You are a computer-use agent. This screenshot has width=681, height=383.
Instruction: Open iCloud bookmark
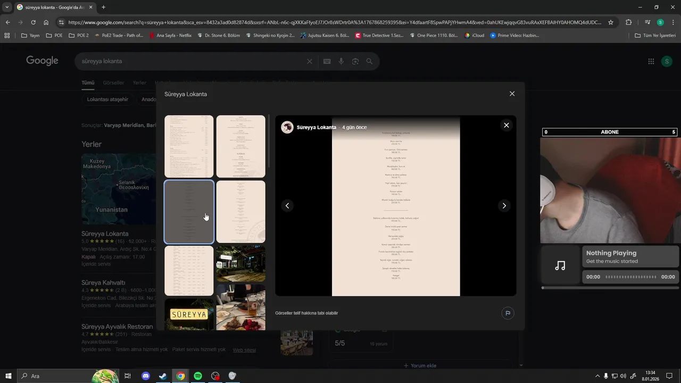474,36
